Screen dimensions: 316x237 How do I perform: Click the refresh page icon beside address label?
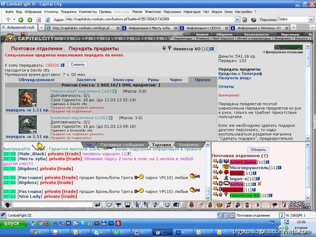point(47,20)
